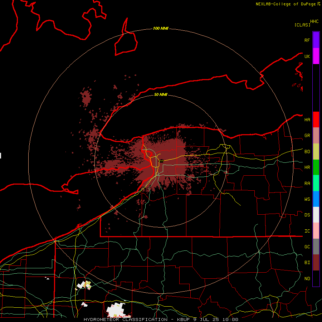322x322 pixels.
Task: Click the isolated dark-red echo blob northwest over lake
Action: [86, 98]
